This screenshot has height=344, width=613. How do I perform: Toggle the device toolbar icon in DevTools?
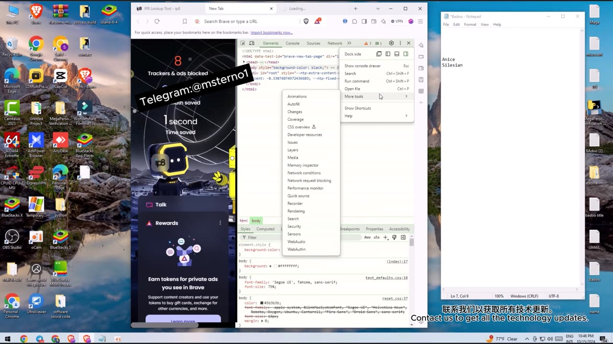coord(252,43)
